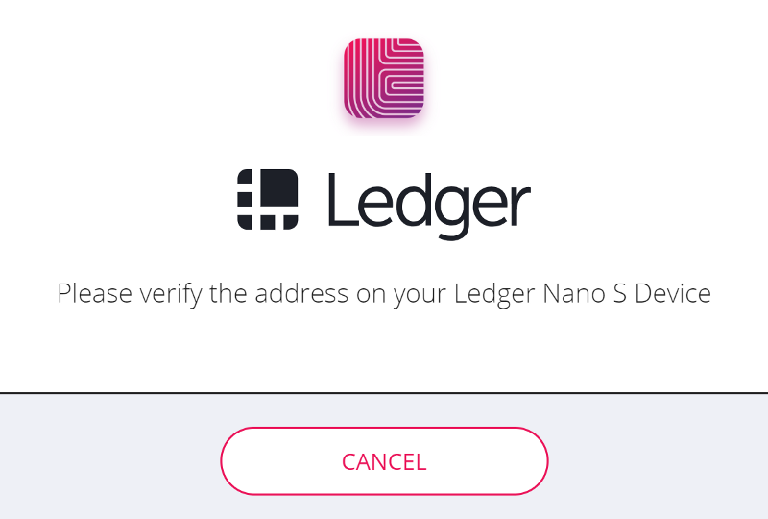Select the Ledger wordmark text
This screenshot has width=768, height=519.
click(x=429, y=206)
